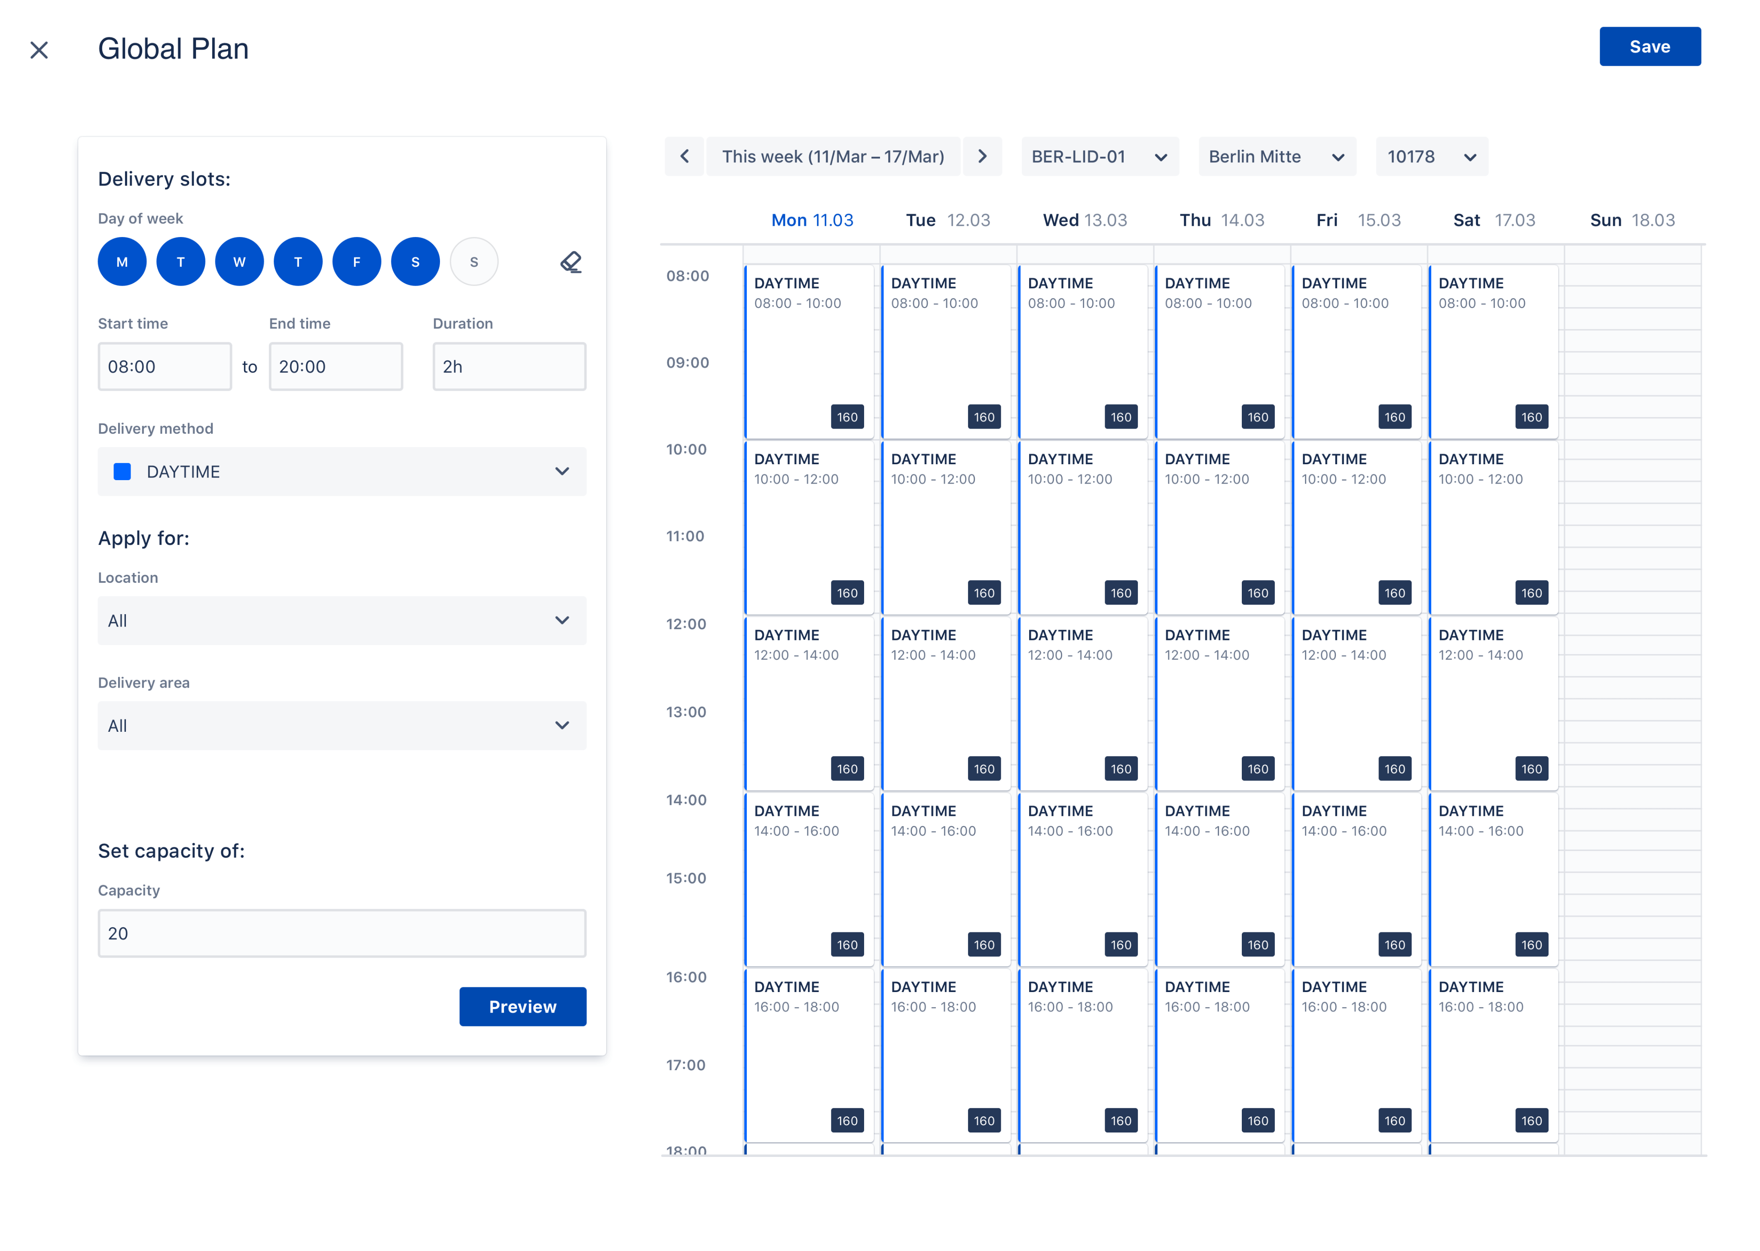Image resolution: width=1760 pixels, height=1251 pixels.
Task: Toggle Monday day-of-week circle
Action: point(122,262)
